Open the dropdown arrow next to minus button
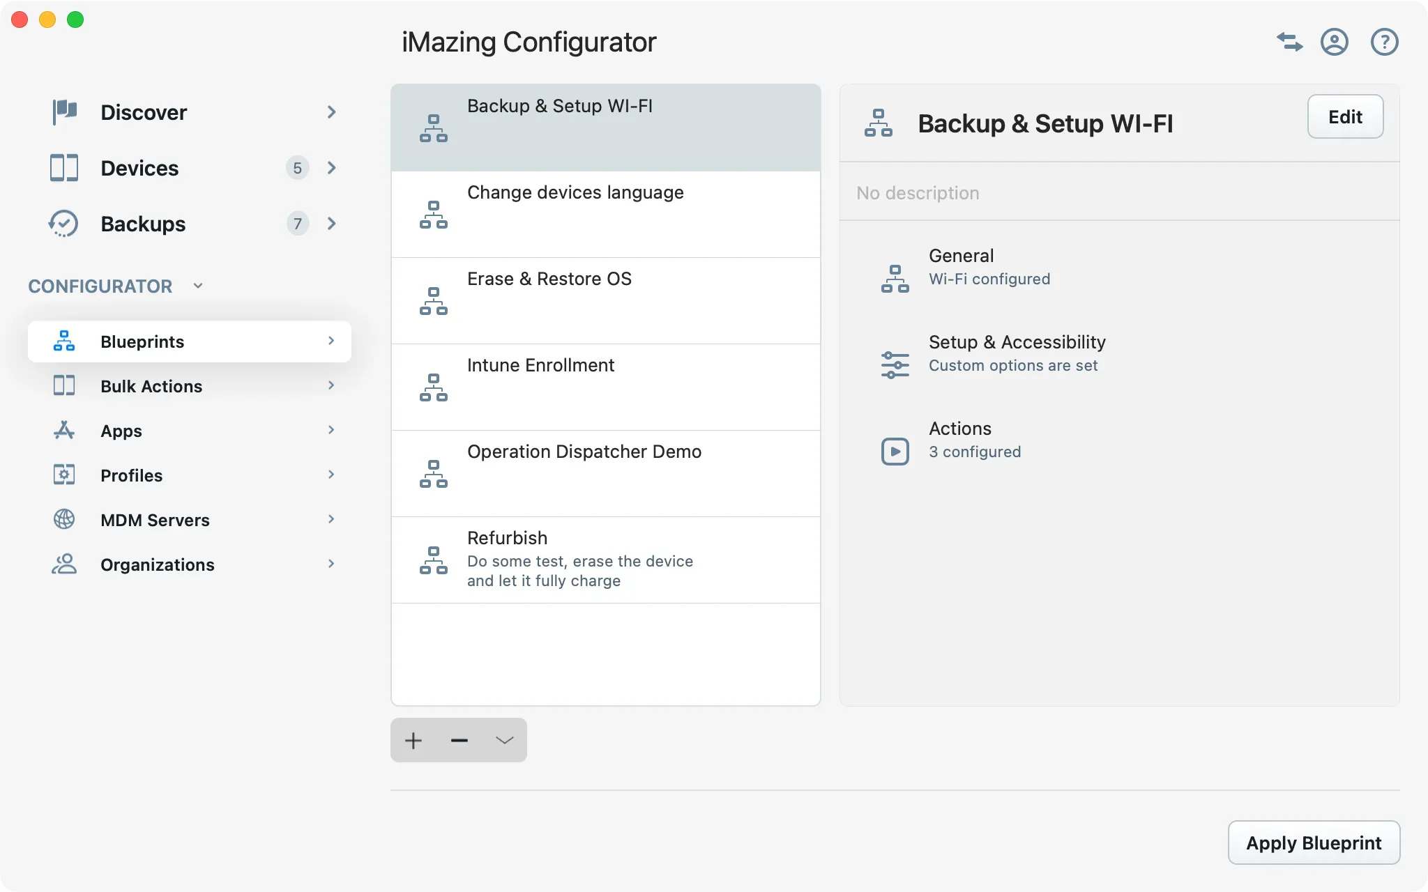1428x892 pixels. click(x=503, y=739)
